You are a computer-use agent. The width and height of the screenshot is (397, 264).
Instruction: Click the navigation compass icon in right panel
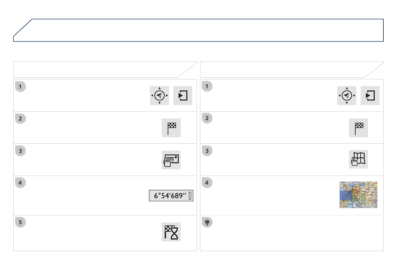pyautogui.click(x=347, y=95)
